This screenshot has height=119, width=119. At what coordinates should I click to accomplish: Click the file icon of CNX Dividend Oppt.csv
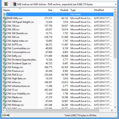(5, 63)
